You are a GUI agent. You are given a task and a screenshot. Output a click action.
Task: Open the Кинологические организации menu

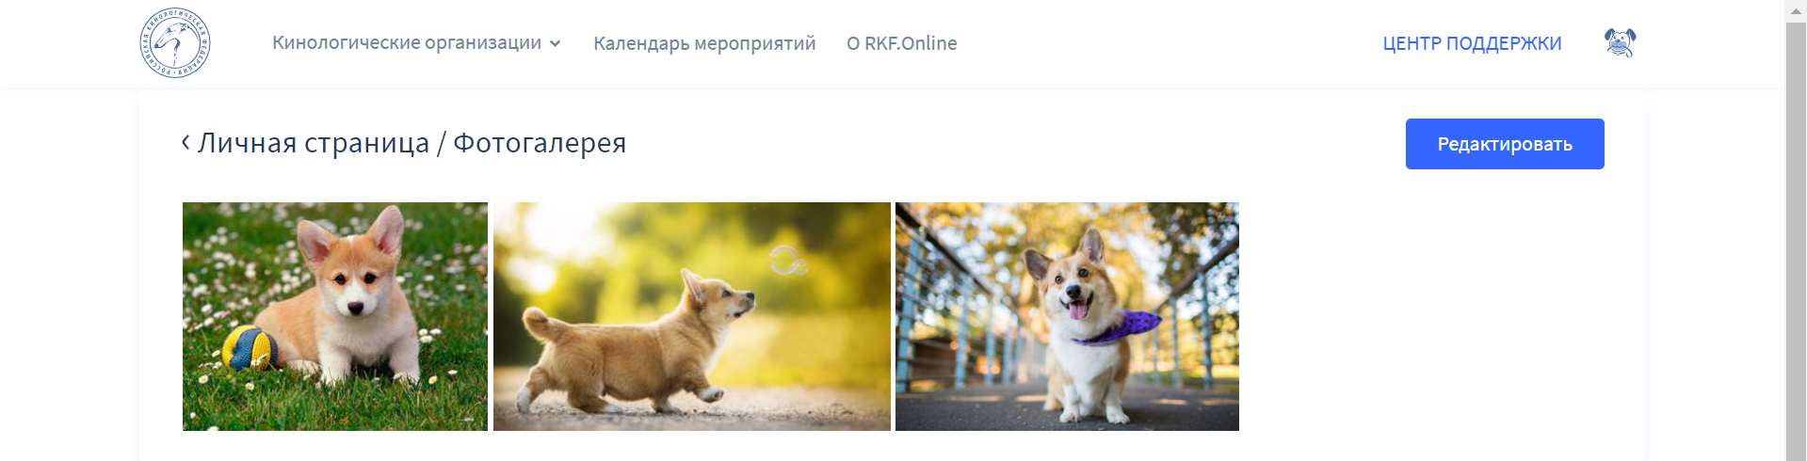pyautogui.click(x=407, y=43)
